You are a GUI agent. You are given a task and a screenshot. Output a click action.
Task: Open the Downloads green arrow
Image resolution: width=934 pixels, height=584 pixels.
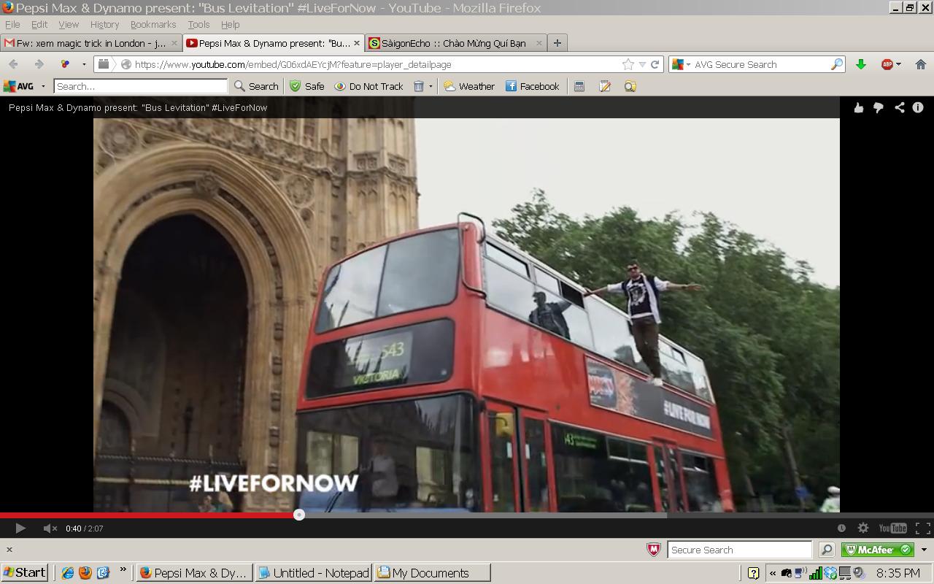861,64
